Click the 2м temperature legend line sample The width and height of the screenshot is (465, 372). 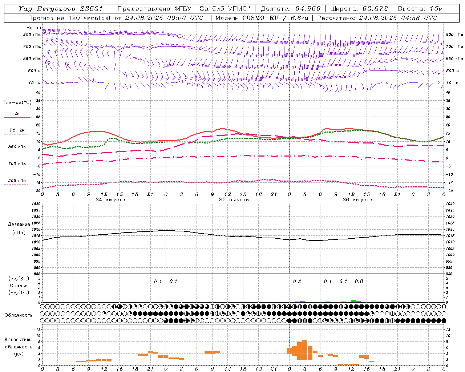pos(17,118)
